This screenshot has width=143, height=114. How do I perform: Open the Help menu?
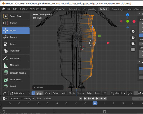[44, 9]
